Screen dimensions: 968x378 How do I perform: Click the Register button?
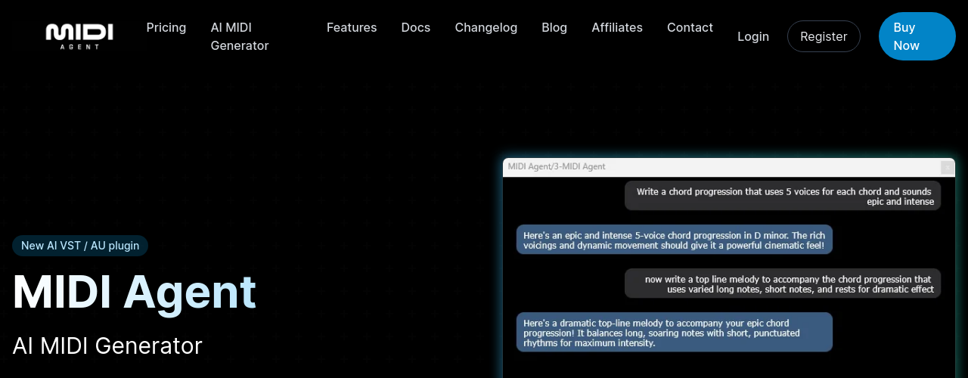[824, 36]
